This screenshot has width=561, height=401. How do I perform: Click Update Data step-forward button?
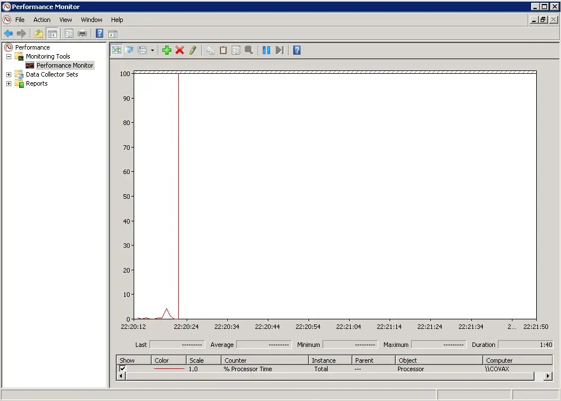point(280,50)
